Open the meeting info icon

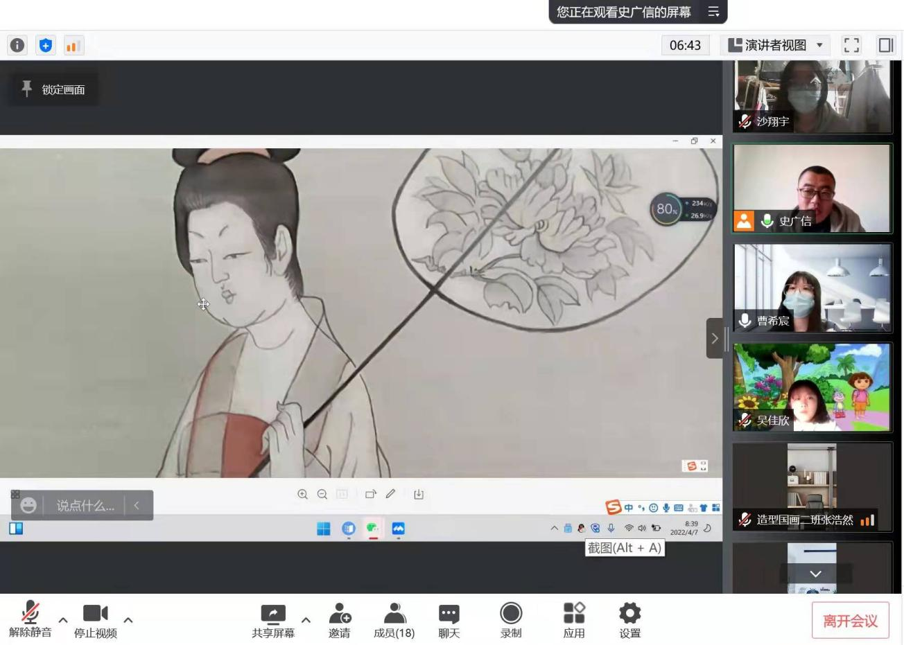pos(17,46)
